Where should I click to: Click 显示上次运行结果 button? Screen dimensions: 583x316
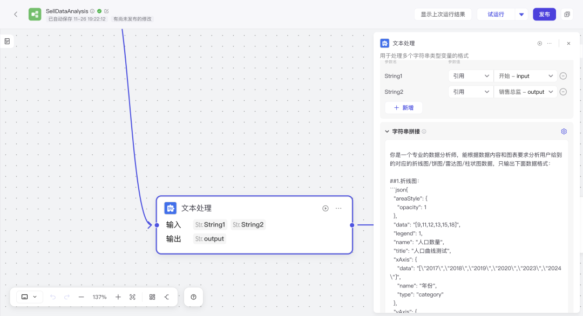pyautogui.click(x=443, y=15)
